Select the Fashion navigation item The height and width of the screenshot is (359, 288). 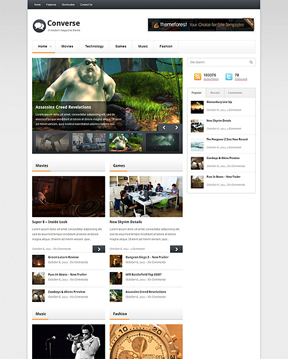click(x=166, y=46)
